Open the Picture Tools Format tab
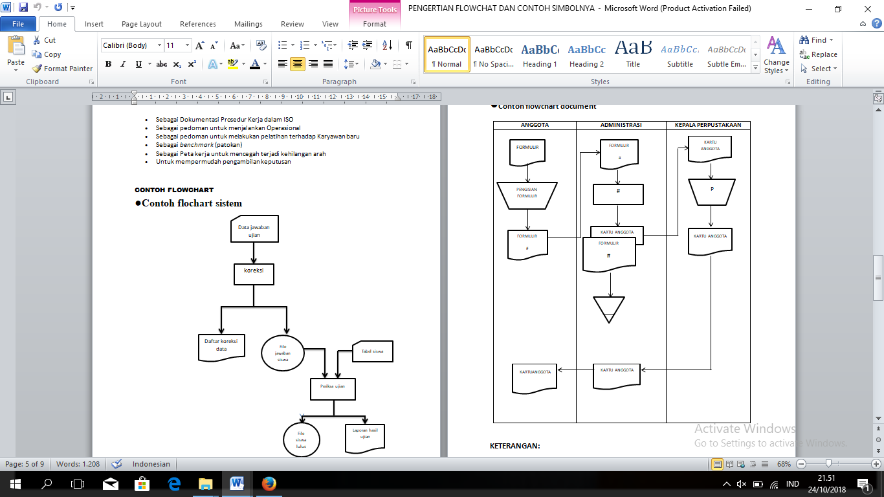 tap(374, 23)
